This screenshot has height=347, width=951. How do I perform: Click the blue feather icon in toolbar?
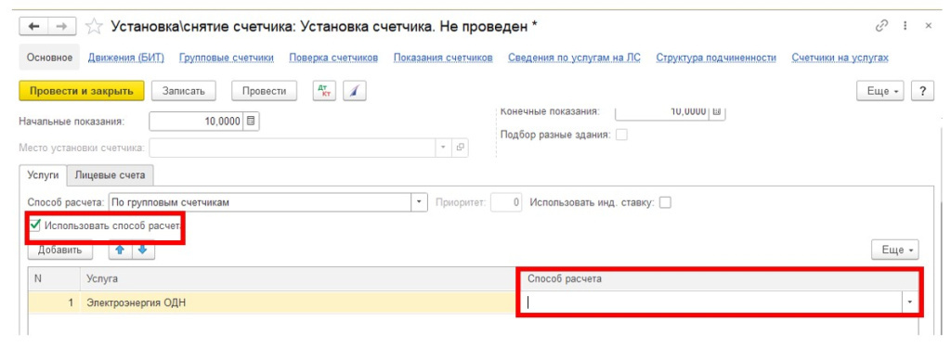[354, 91]
